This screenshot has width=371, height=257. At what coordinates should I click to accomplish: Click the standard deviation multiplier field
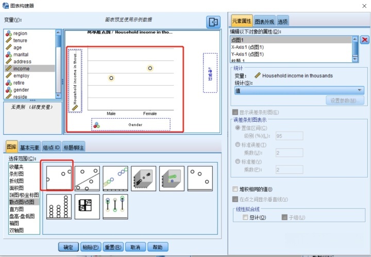pos(290,170)
